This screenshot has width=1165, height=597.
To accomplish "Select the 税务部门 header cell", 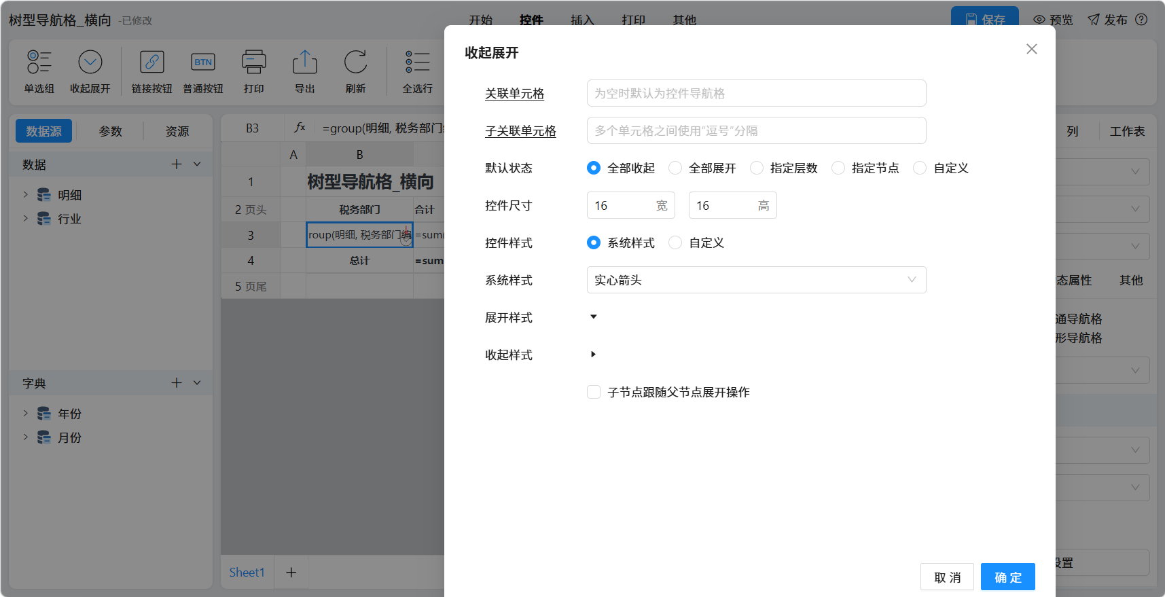I will pyautogui.click(x=359, y=209).
